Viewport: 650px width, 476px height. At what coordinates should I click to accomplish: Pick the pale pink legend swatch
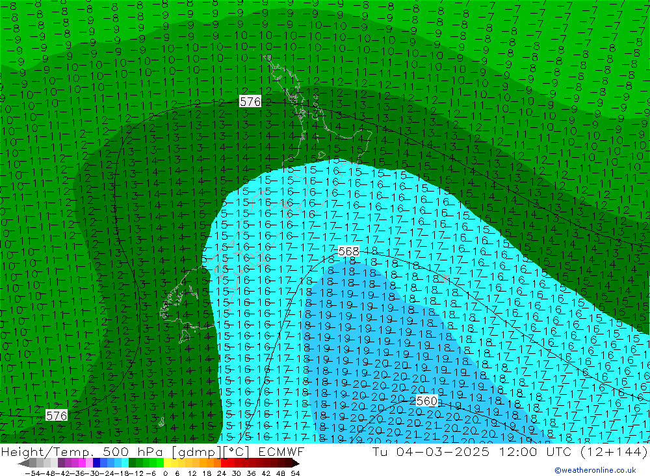(89, 463)
